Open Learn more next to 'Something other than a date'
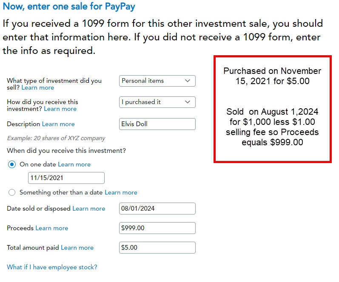 coord(121,192)
